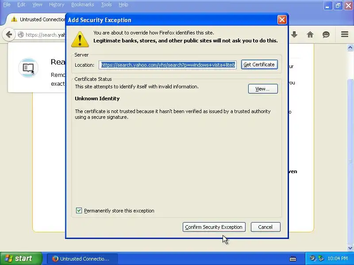Open the Help menu
The image size is (354, 265).
(123, 4)
